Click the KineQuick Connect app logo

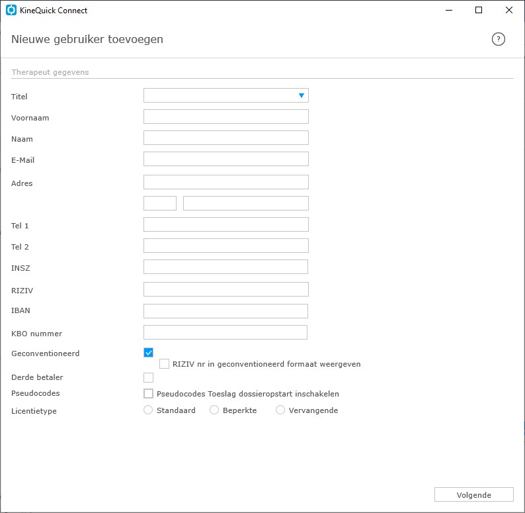[11, 10]
